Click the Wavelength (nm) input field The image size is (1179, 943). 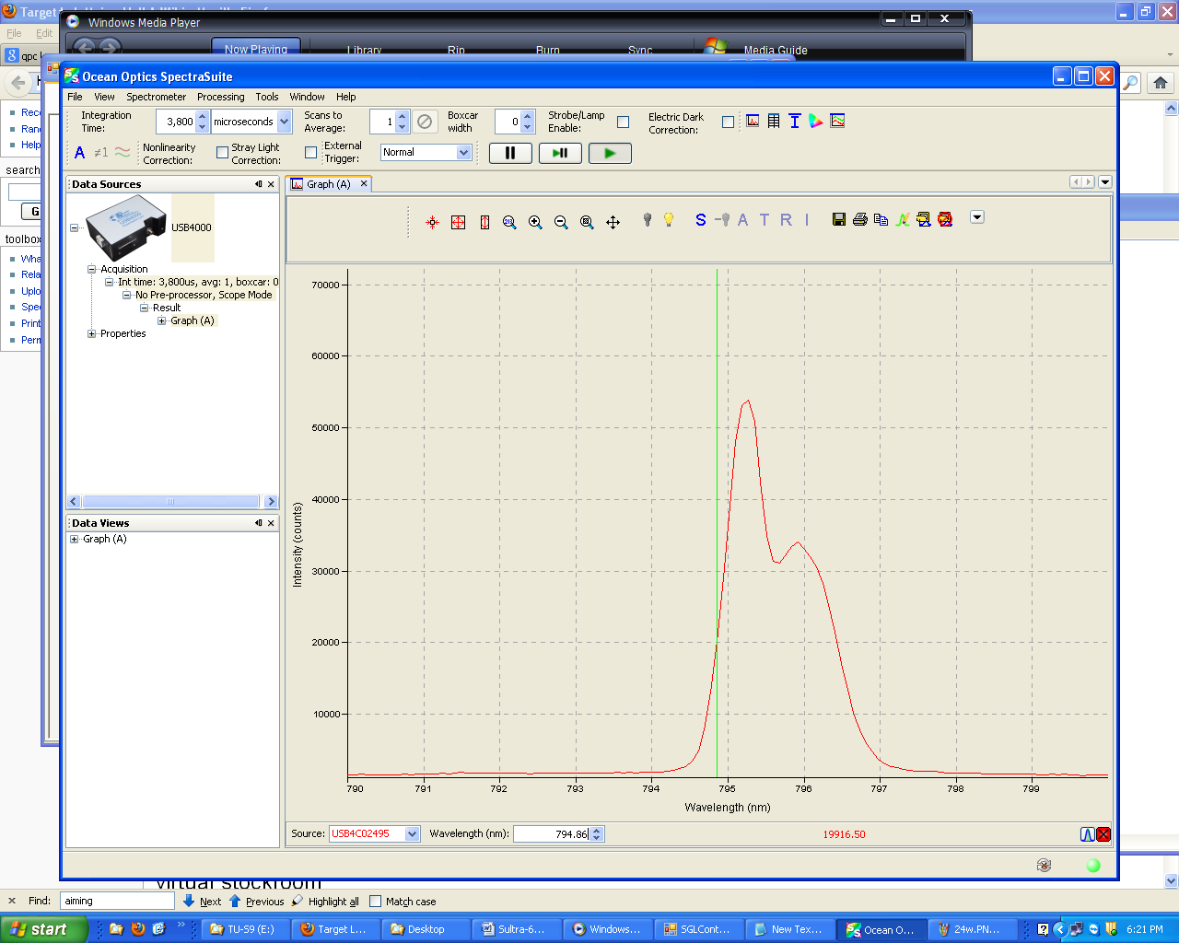552,834
